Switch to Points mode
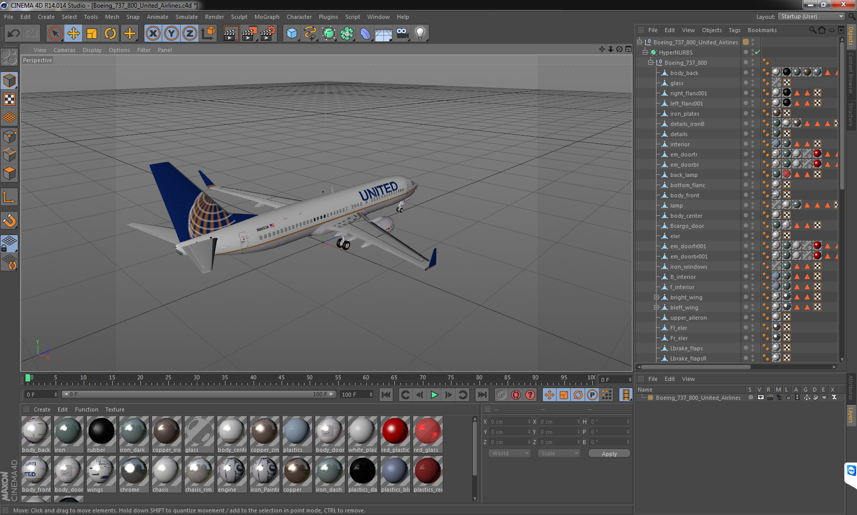 (x=10, y=136)
